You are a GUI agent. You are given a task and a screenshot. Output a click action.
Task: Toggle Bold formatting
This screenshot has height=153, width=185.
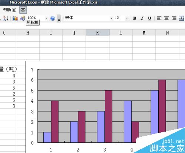click(x=135, y=18)
